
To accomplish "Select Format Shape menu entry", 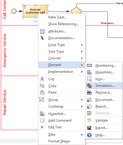I will [x=62, y=141].
